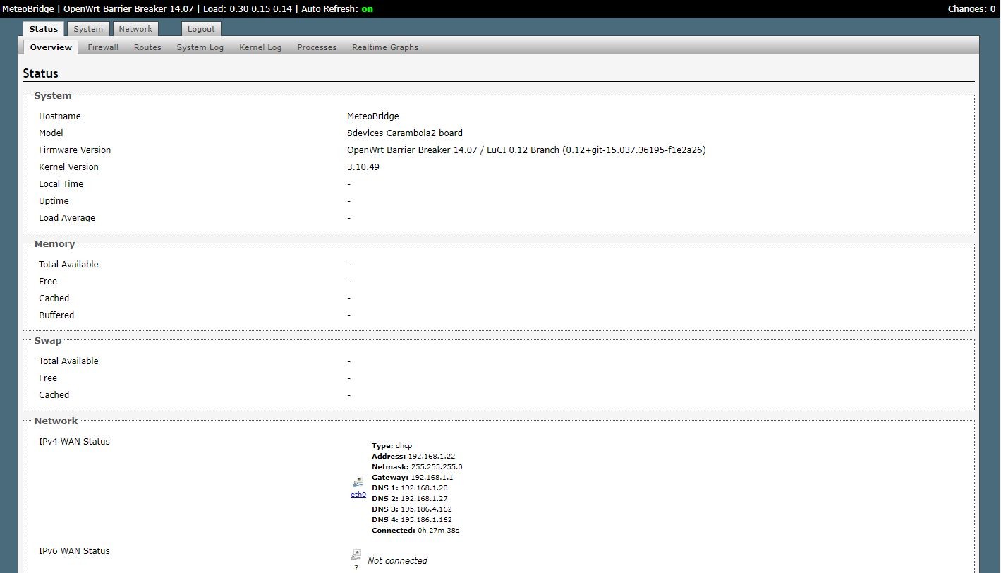Switch to the System main tab
This screenshot has width=1001, height=573.
click(x=88, y=29)
